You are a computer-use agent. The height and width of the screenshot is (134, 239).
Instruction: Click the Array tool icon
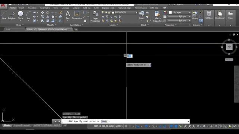click(x=53, y=21)
